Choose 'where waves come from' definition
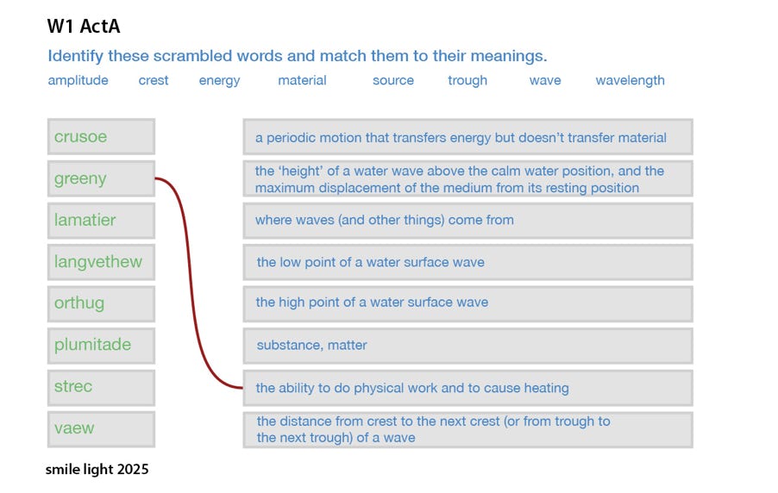The width and height of the screenshot is (778, 493). coord(467,221)
